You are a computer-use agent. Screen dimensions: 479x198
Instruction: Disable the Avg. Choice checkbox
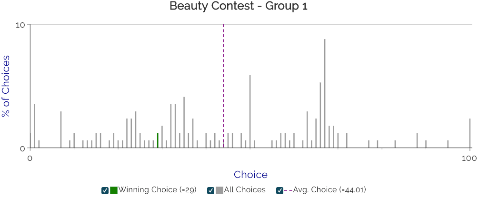[279, 190]
